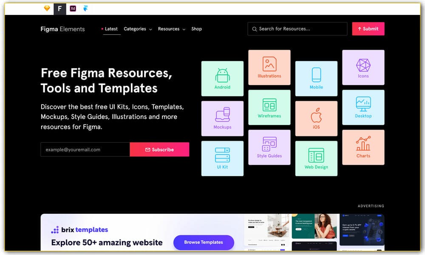
Task: Click the Browse Templates button
Action: [x=204, y=242]
